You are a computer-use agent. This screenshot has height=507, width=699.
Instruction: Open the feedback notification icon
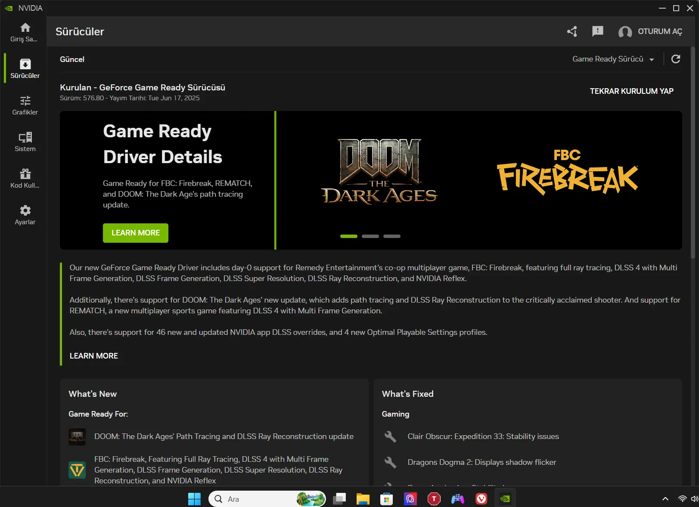pos(598,31)
